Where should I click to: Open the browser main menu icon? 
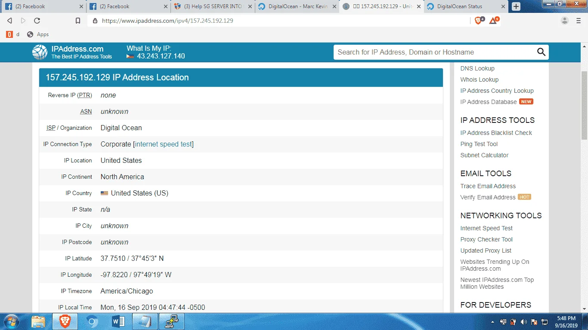(579, 21)
